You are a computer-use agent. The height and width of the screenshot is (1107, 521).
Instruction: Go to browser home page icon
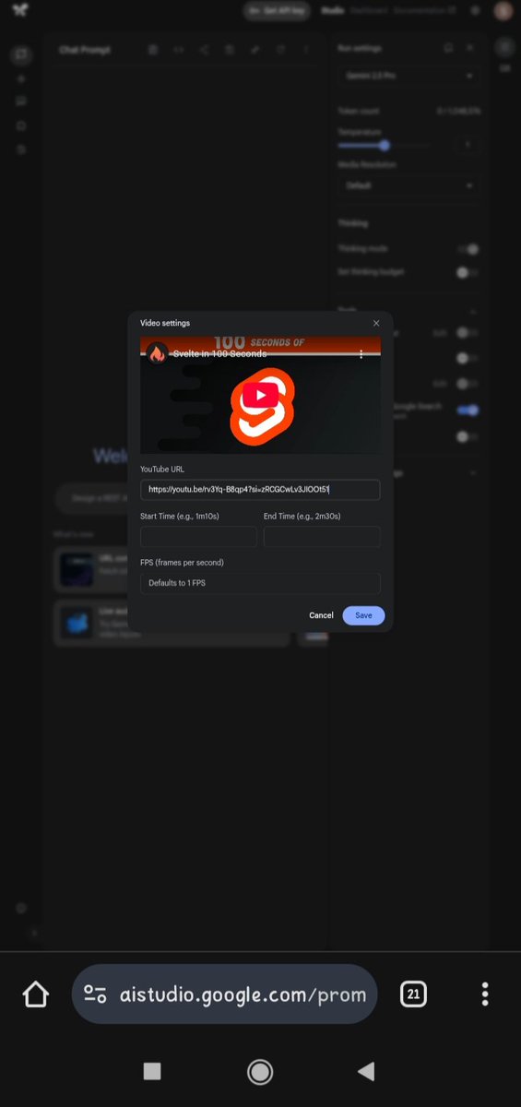[35, 994]
